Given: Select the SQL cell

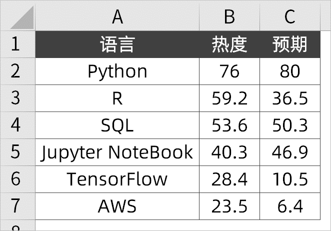Looking at the screenshot, I should (117, 125).
